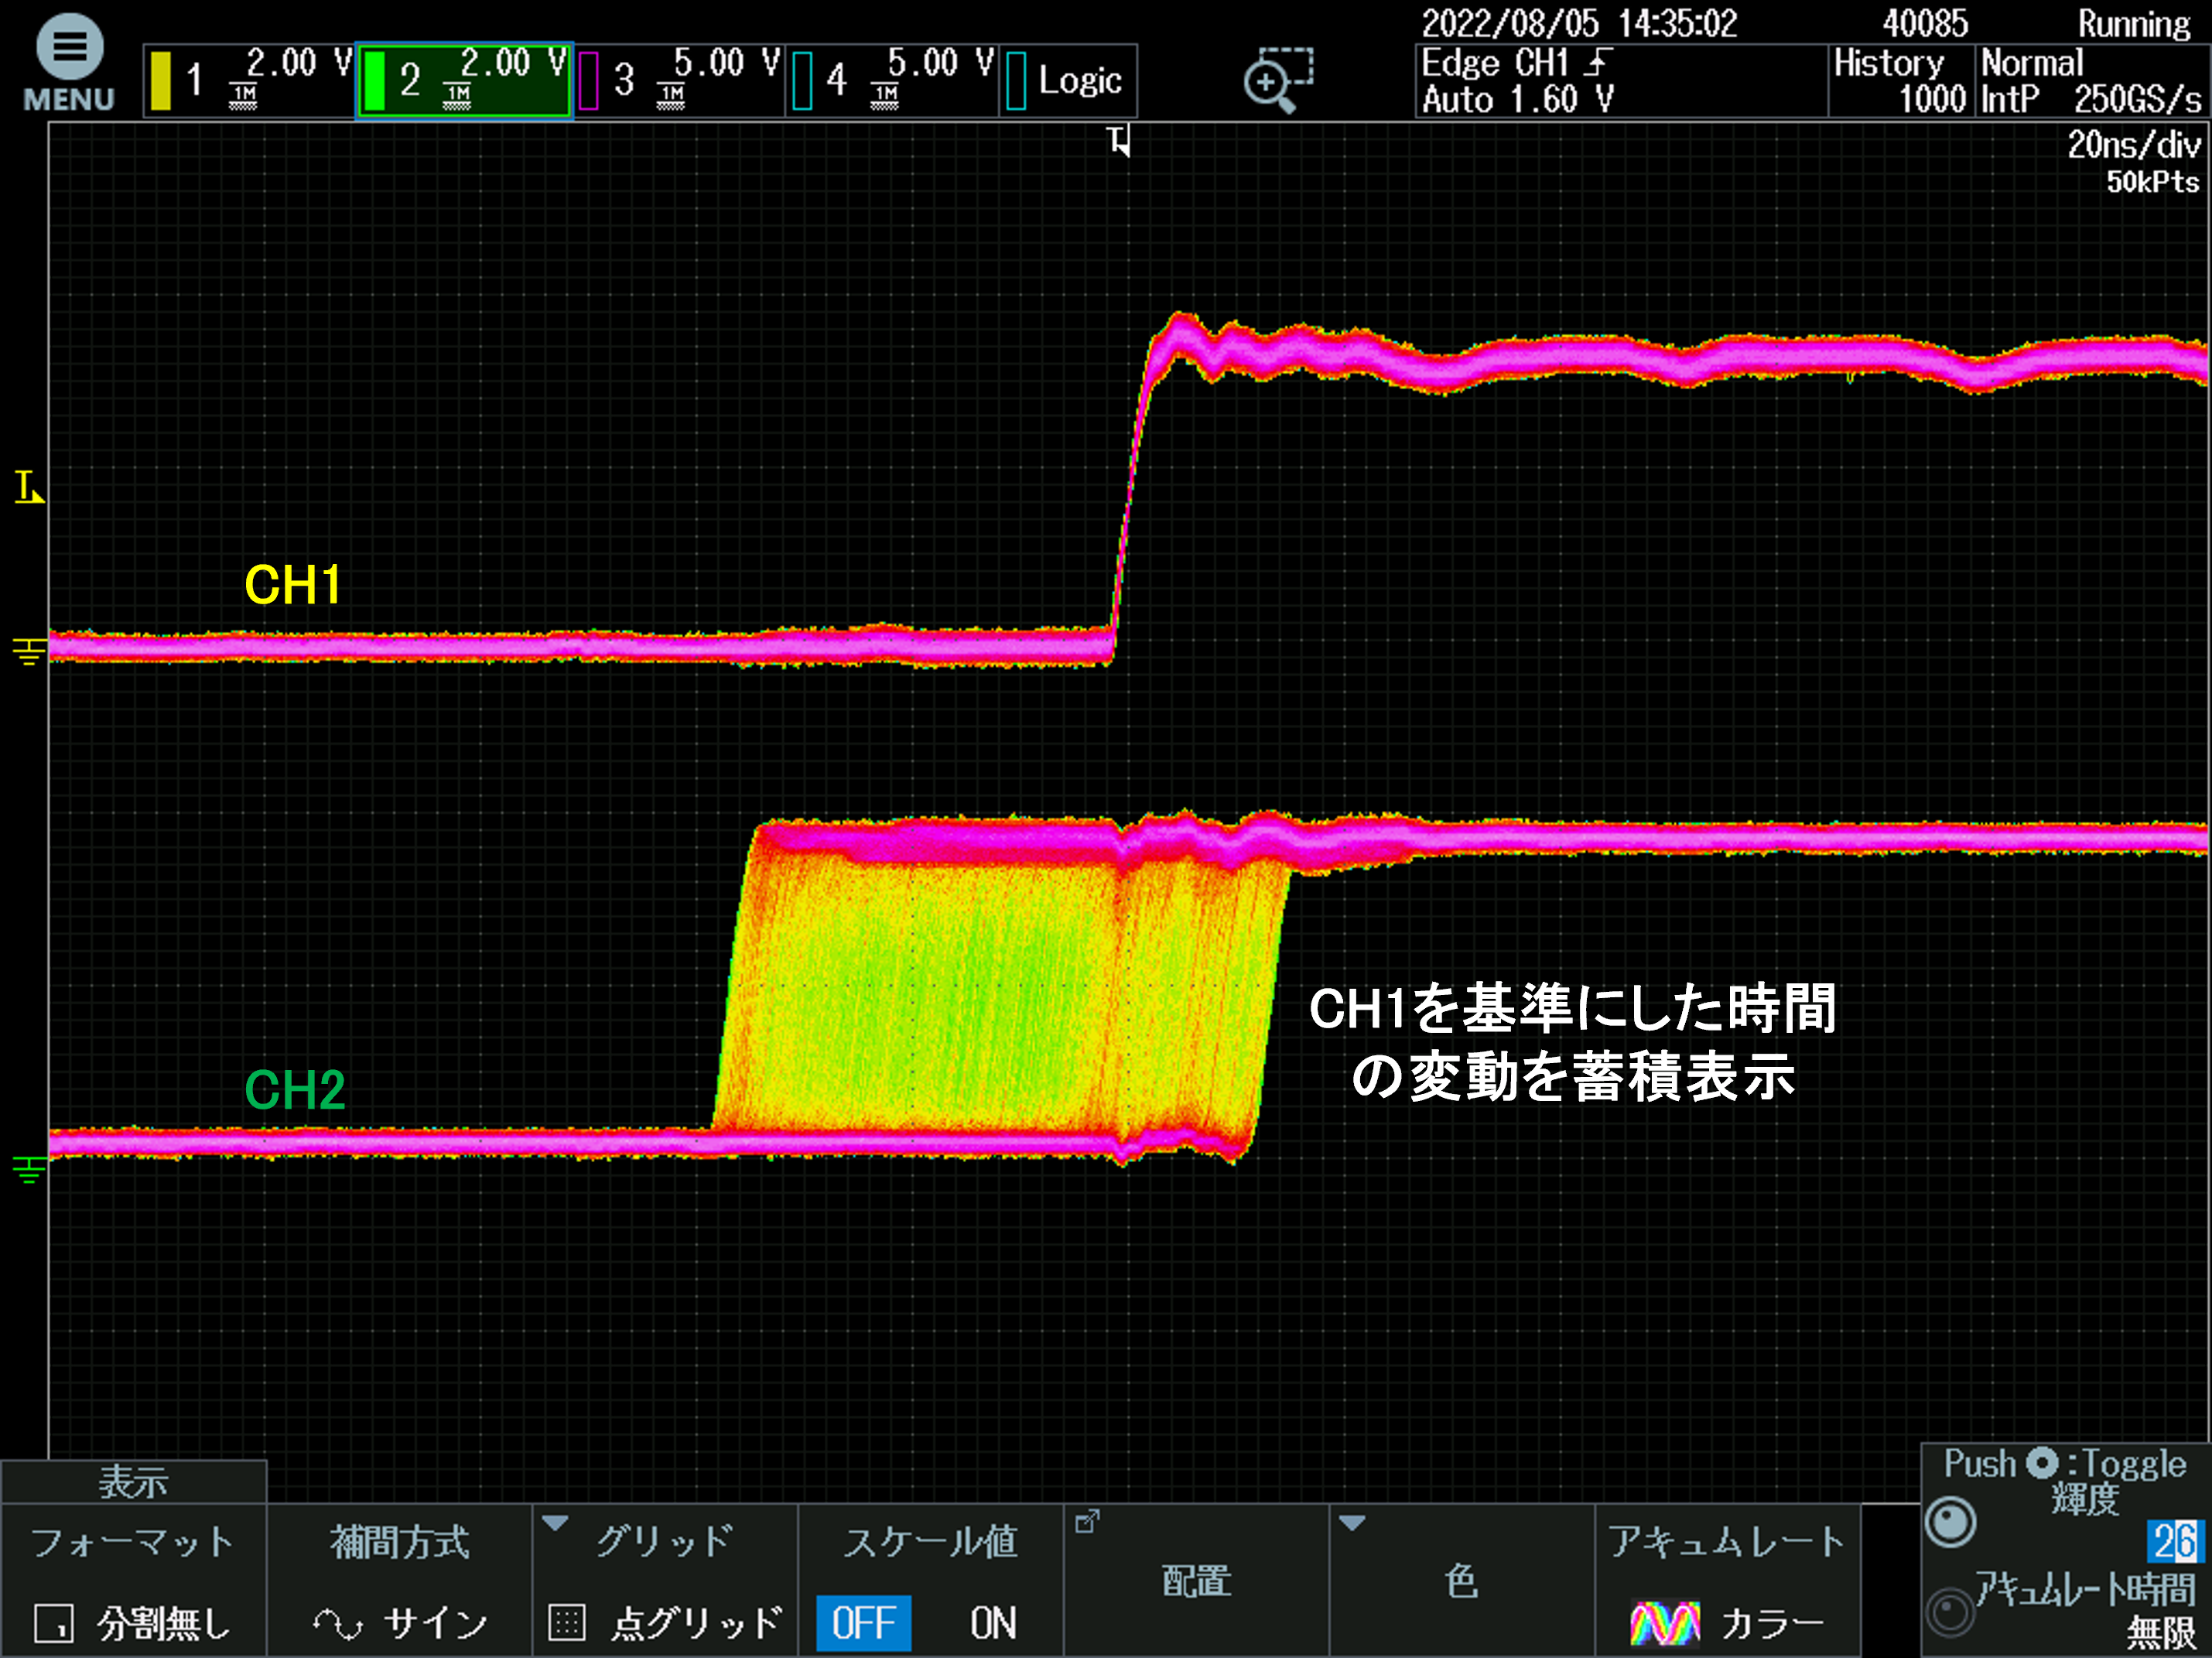2212x1658 pixels.
Task: Open the 配置 layout popup
Action: [x=1196, y=1581]
